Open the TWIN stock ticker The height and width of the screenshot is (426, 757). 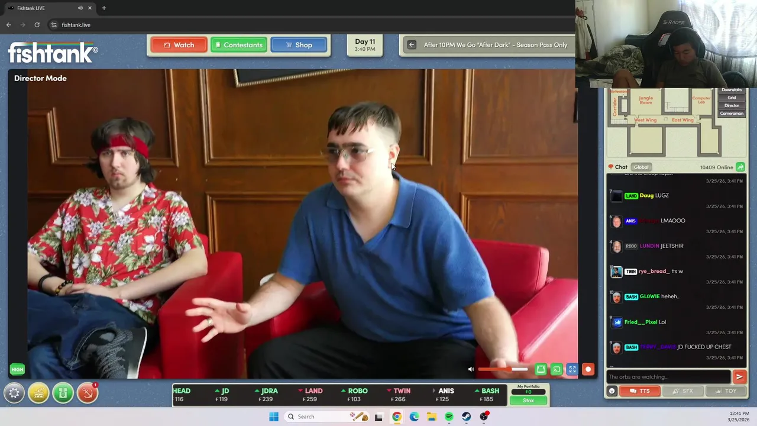(x=398, y=395)
